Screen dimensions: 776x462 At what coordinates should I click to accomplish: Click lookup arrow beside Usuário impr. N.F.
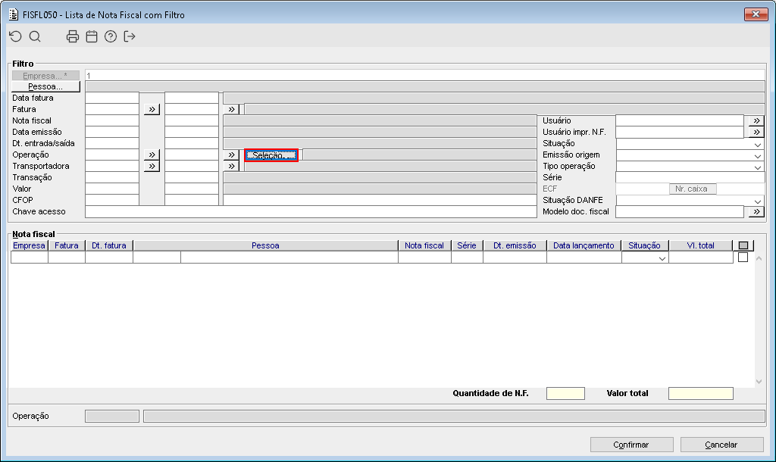[756, 132]
